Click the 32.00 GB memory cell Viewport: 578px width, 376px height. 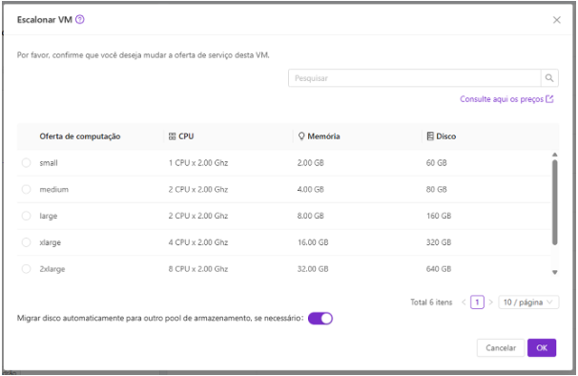click(x=313, y=269)
